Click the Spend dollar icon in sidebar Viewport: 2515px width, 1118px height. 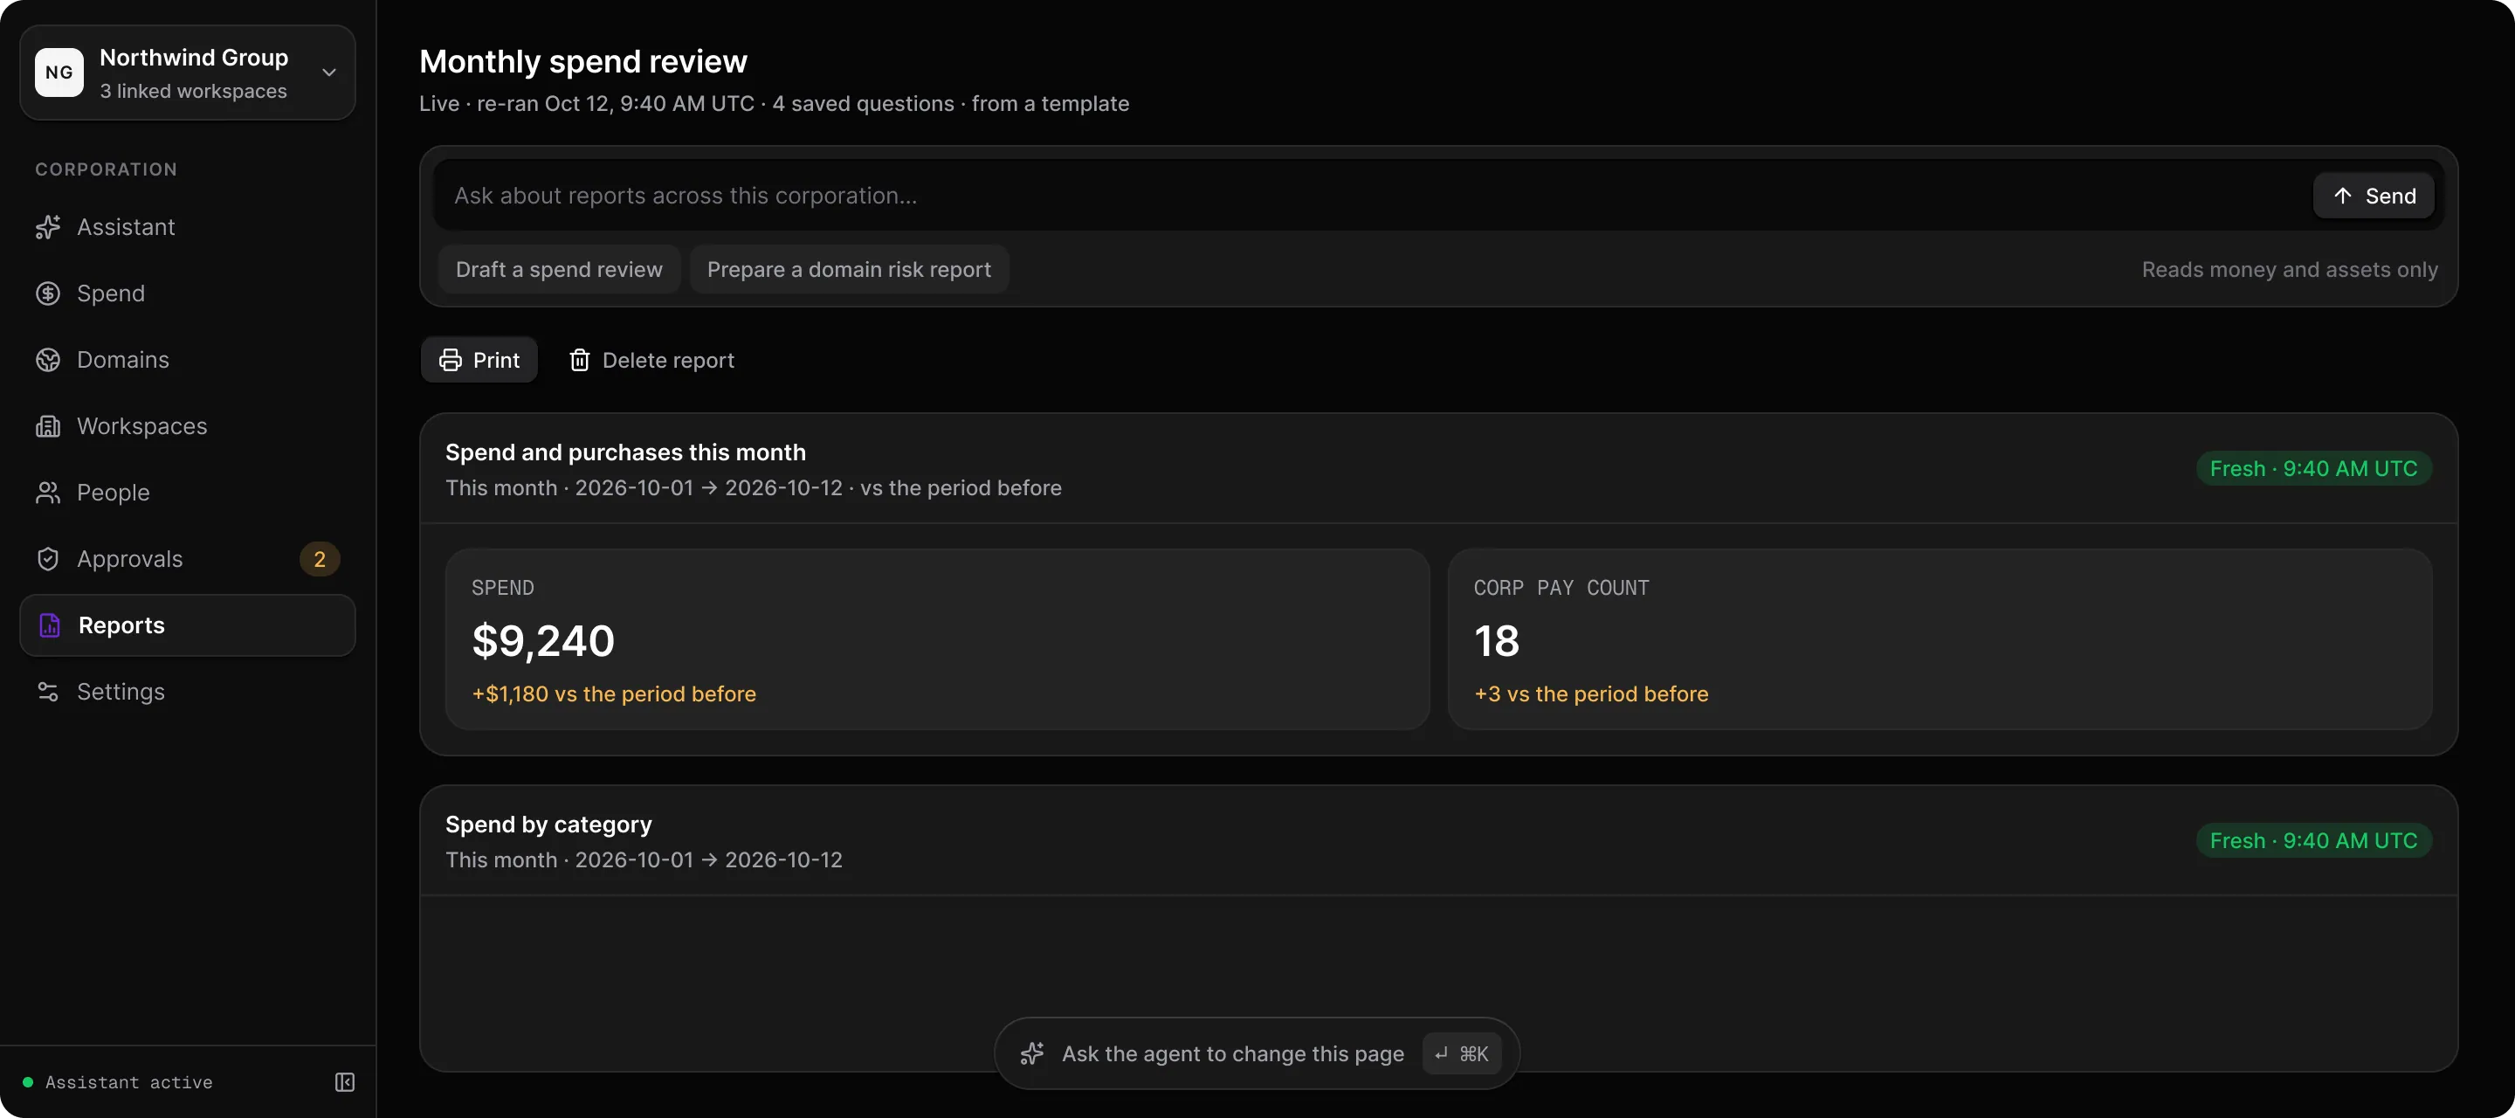click(x=48, y=293)
